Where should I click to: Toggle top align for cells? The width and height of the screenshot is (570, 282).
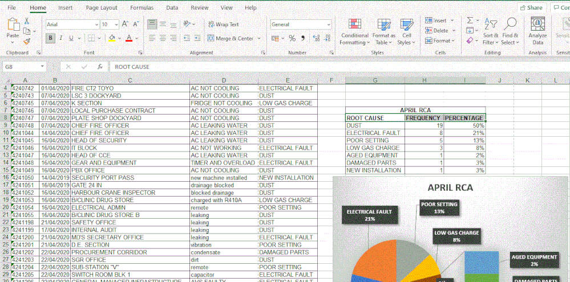coord(152,24)
